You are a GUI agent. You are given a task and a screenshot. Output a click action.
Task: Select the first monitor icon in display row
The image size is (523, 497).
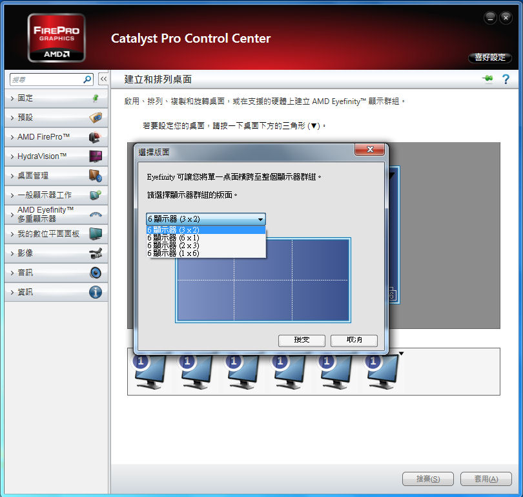150,372
